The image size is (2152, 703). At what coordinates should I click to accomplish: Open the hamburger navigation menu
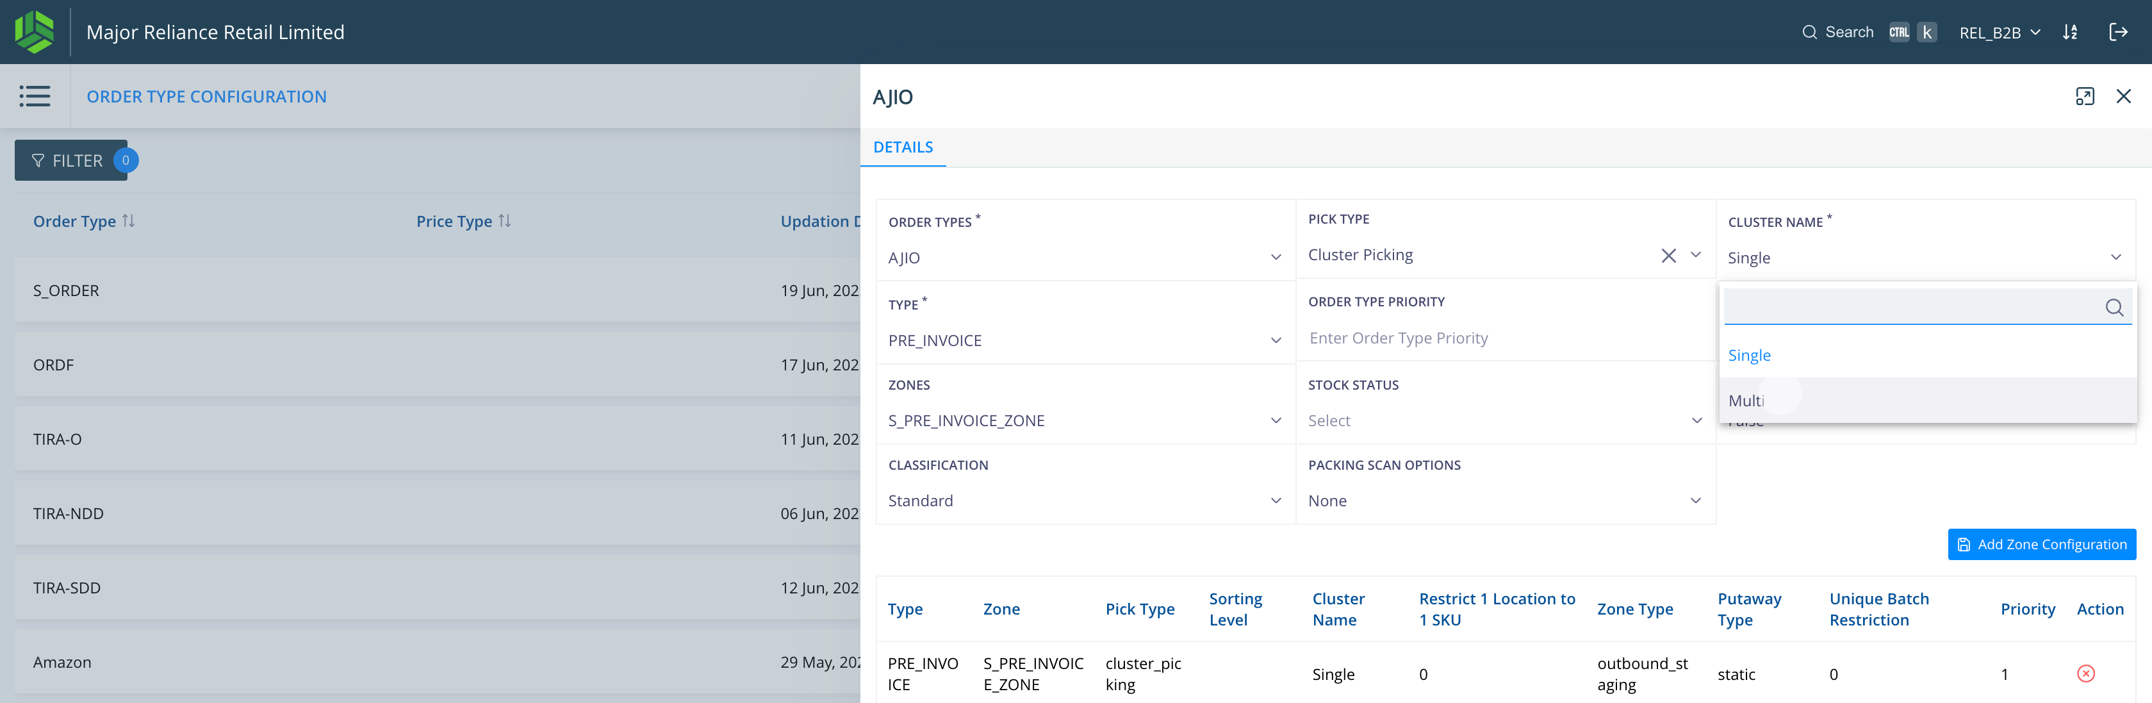click(x=35, y=96)
